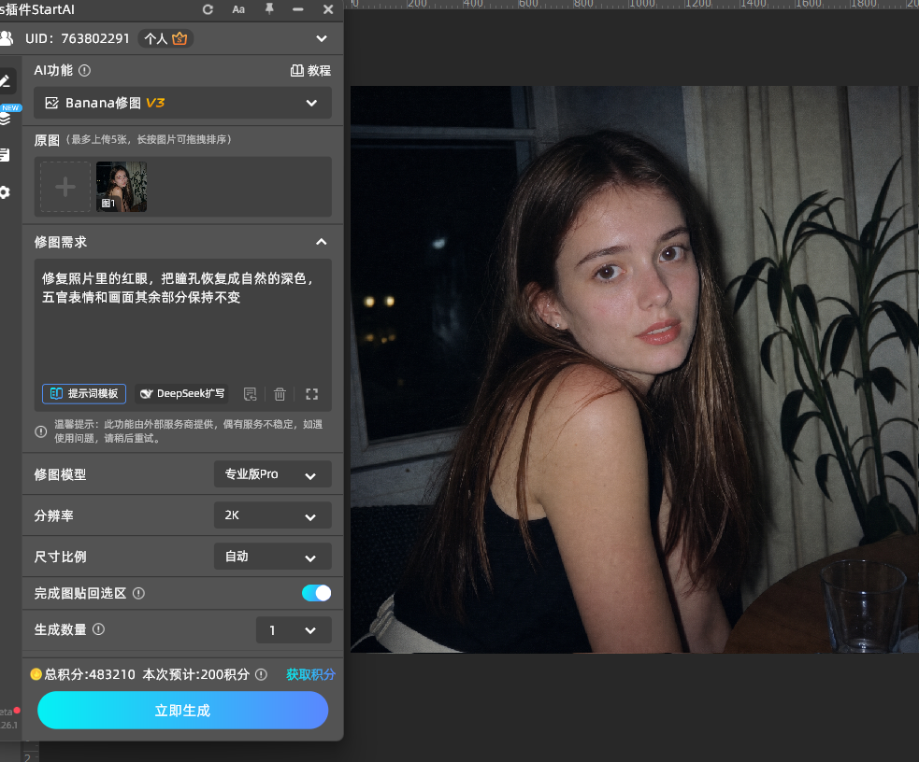The image size is (919, 762).
Task: Click the gold coin points icon
Action: click(x=36, y=674)
